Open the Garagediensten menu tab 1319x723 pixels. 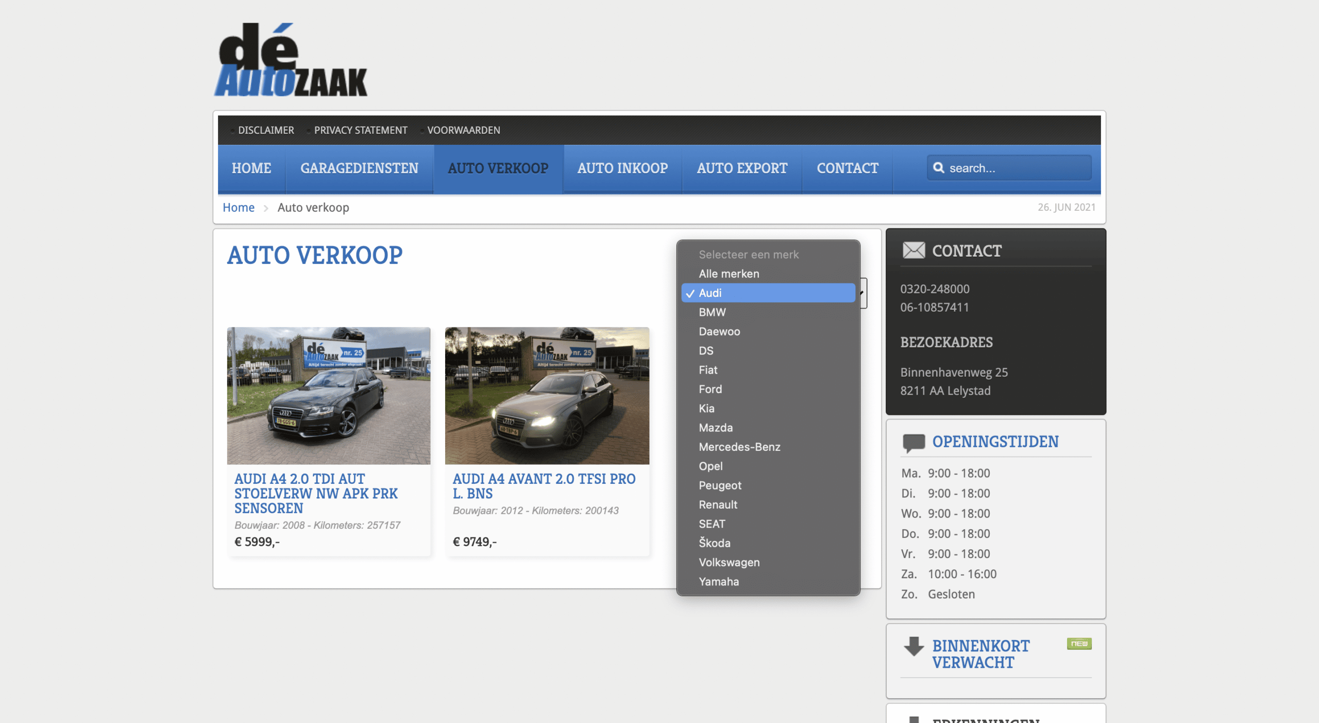[x=359, y=169]
